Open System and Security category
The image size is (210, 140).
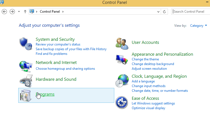tap(55, 39)
